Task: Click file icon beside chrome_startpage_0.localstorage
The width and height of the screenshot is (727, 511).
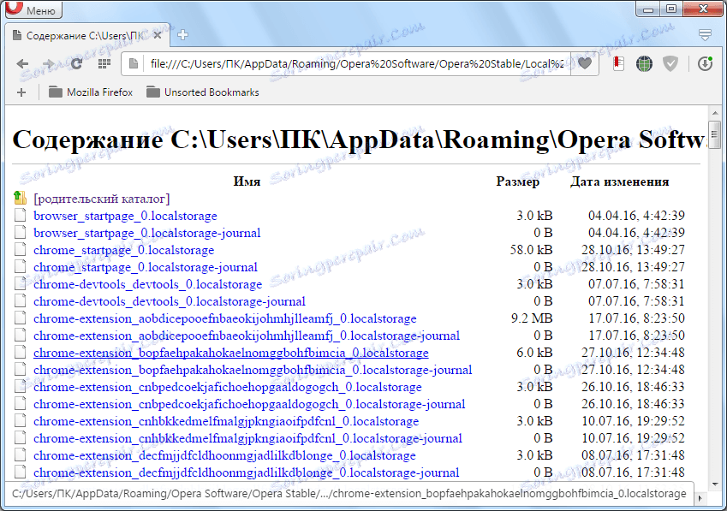Action: point(20,250)
